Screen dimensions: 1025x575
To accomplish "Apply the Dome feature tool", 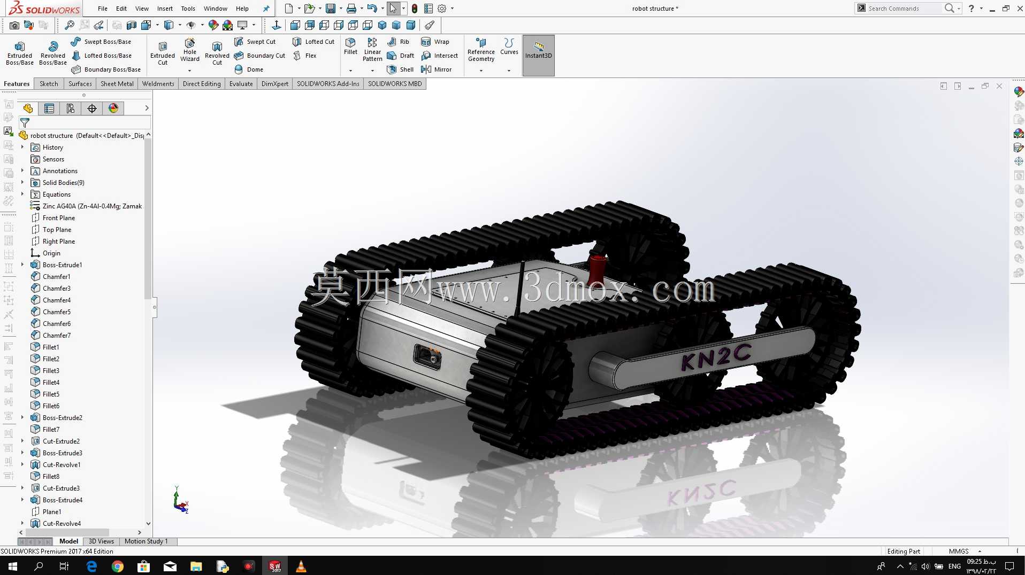I will [x=249, y=69].
